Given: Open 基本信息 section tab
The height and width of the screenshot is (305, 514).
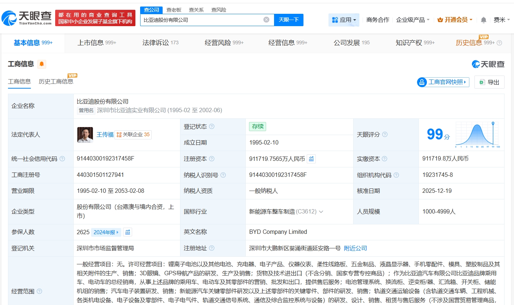Looking at the screenshot, I should coord(33,43).
